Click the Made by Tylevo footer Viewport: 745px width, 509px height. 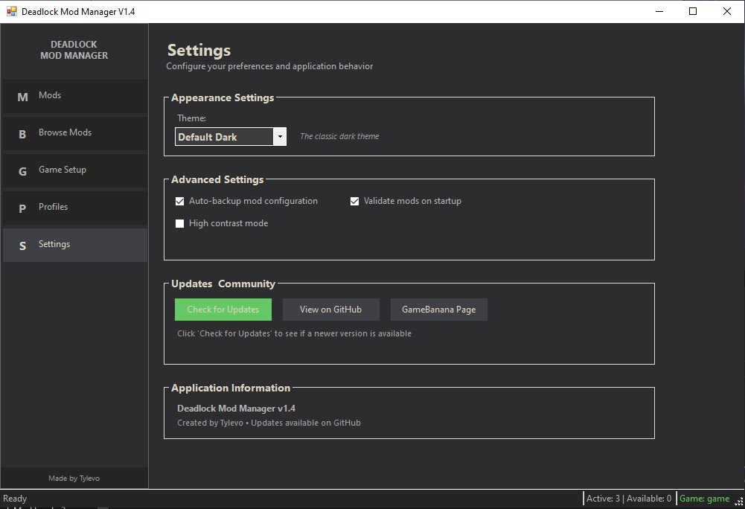tap(74, 478)
